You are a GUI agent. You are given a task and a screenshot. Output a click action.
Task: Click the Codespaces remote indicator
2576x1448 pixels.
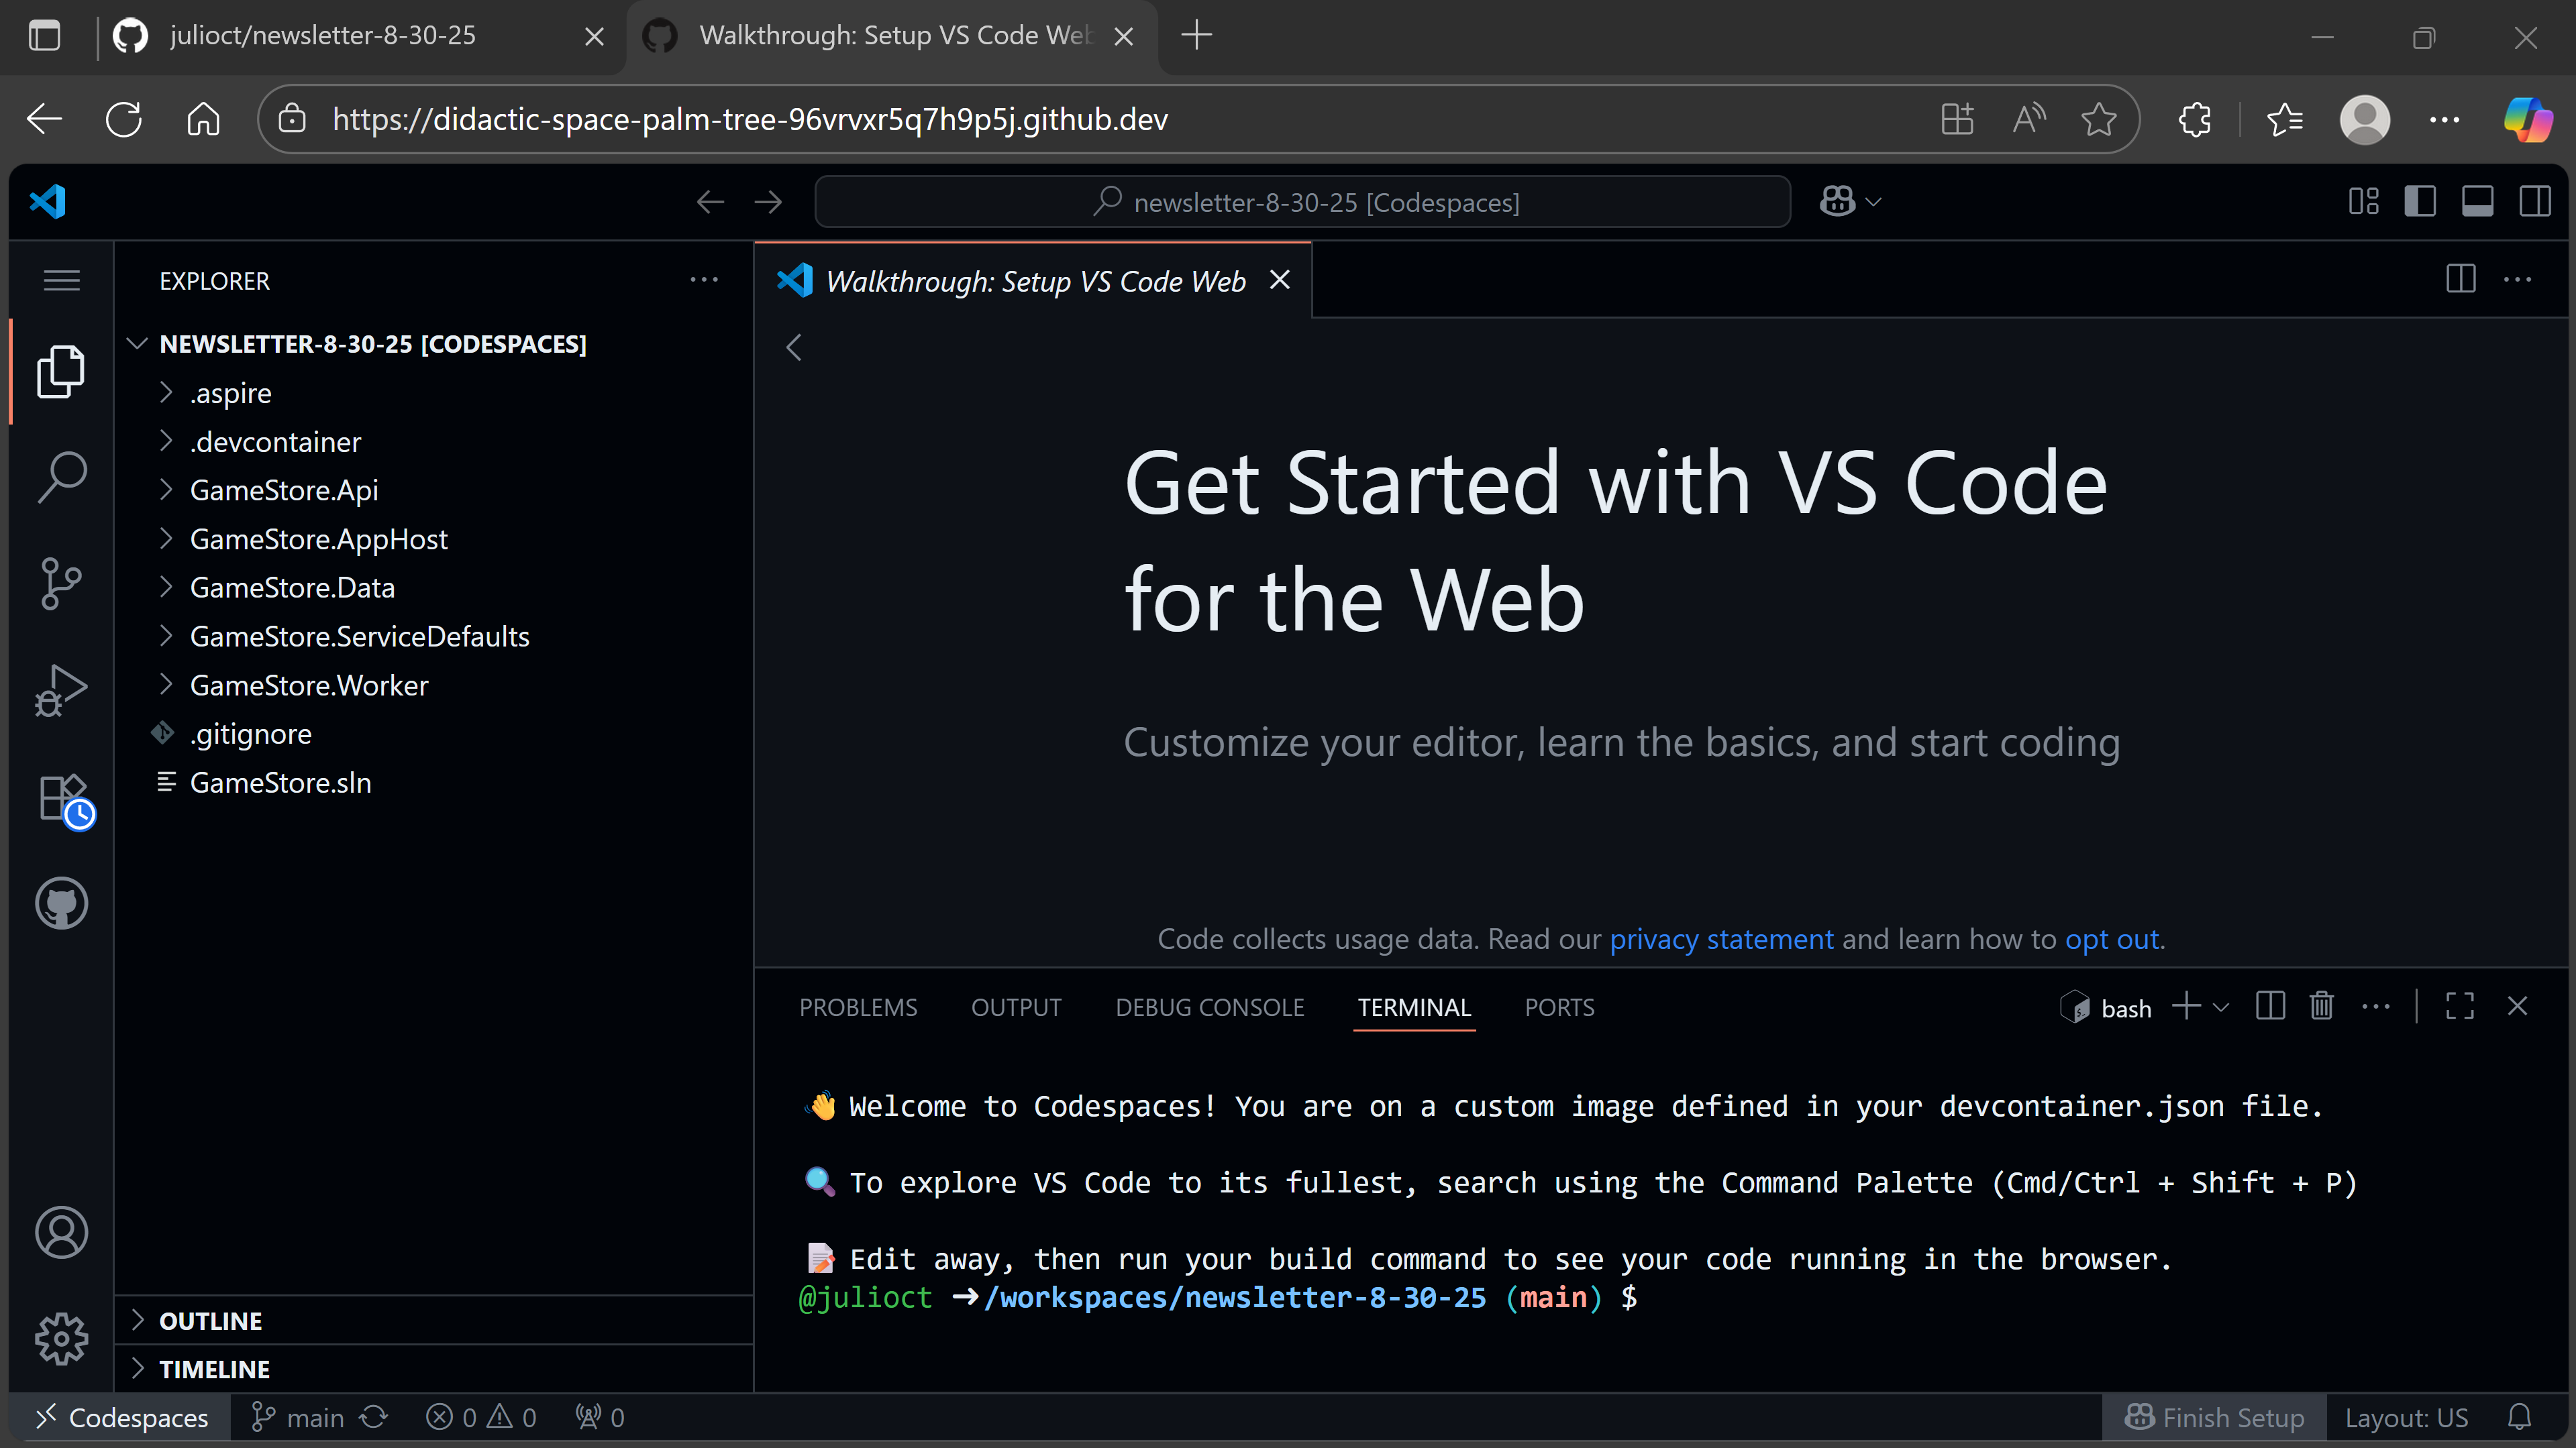click(x=120, y=1417)
